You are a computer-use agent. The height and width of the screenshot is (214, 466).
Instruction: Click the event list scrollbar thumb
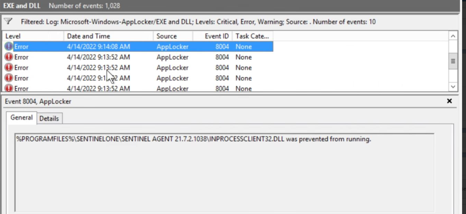coord(453,61)
